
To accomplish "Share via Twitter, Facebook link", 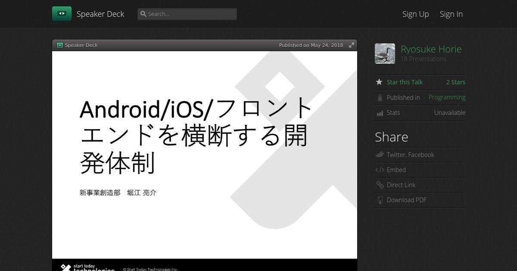I will (410, 155).
